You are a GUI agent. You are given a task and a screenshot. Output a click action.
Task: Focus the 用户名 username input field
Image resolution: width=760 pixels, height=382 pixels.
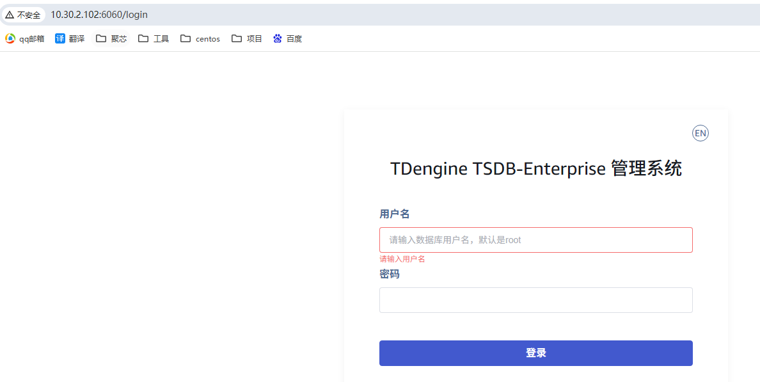click(535, 240)
